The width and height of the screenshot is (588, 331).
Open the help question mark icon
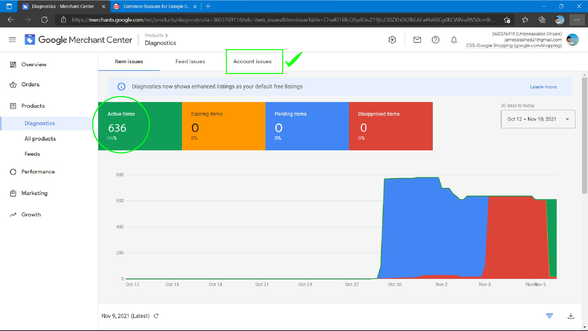[x=436, y=40]
